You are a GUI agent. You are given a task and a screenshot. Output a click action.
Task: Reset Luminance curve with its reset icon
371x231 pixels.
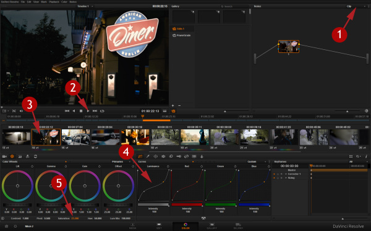coord(168,166)
